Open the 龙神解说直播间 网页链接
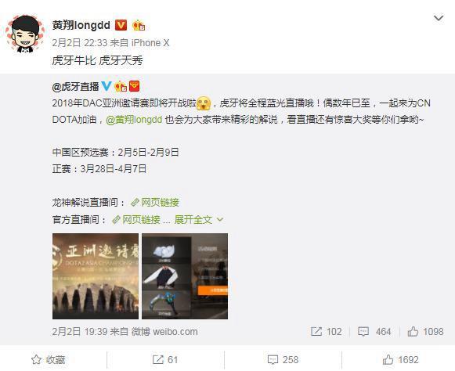Viewport: 455px width, 371px height. pos(155,202)
